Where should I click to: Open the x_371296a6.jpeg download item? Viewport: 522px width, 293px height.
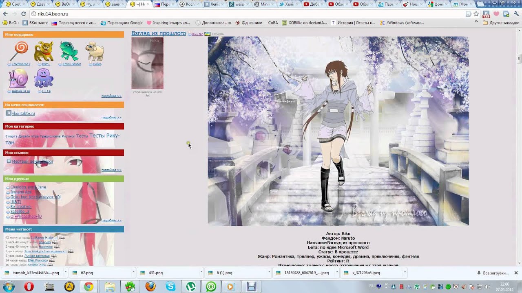click(x=371, y=273)
